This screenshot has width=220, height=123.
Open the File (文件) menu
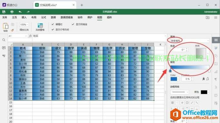[5, 17]
